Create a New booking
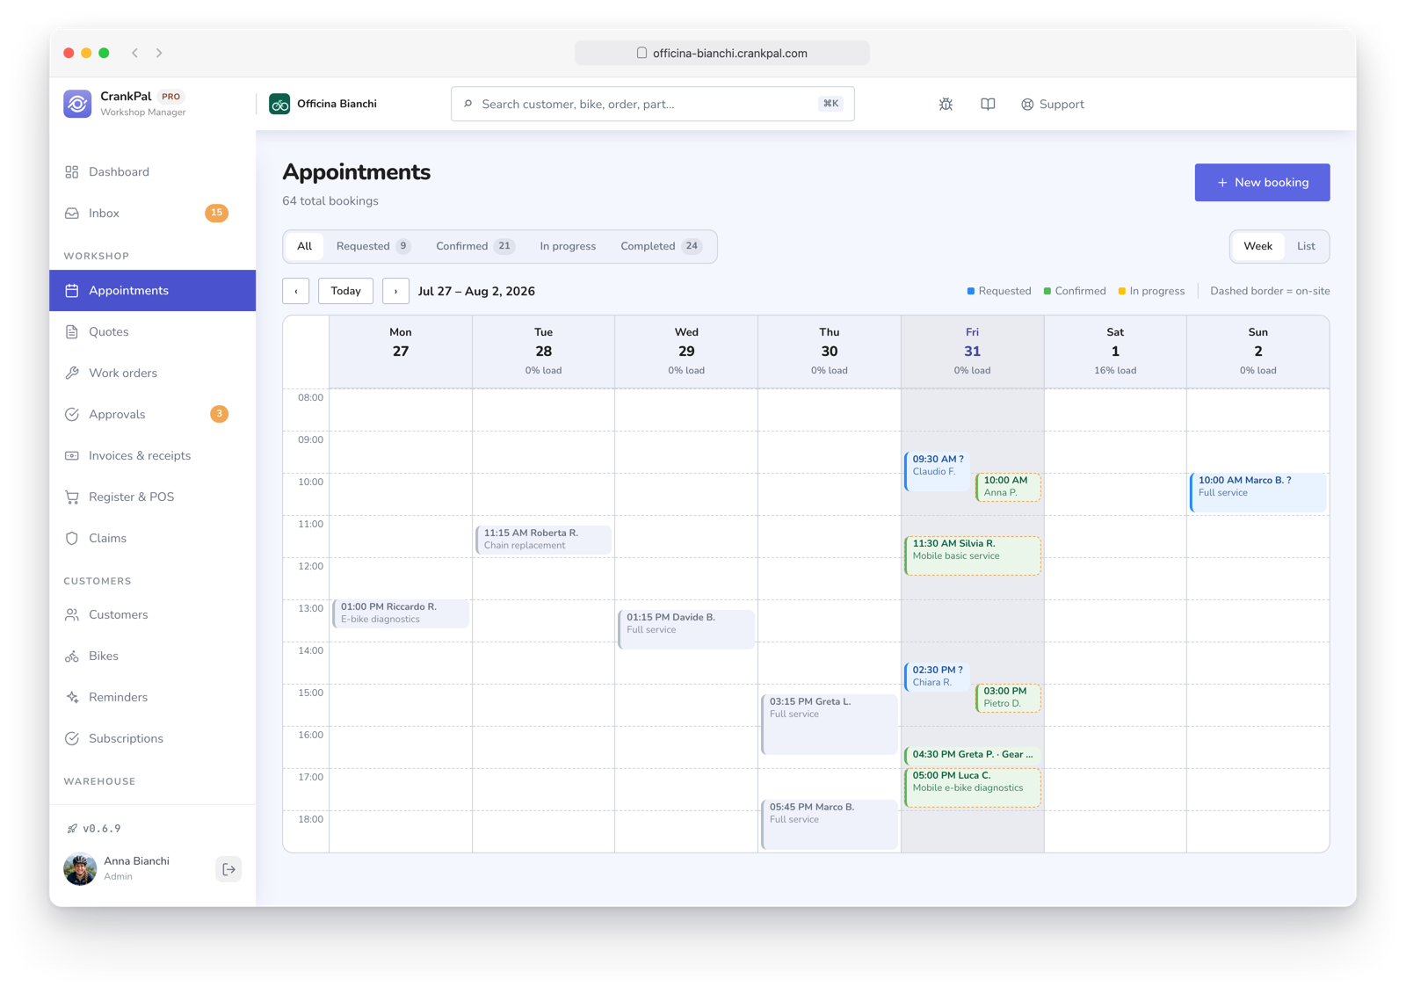Viewport: 1406px width, 994px height. 1262,182
